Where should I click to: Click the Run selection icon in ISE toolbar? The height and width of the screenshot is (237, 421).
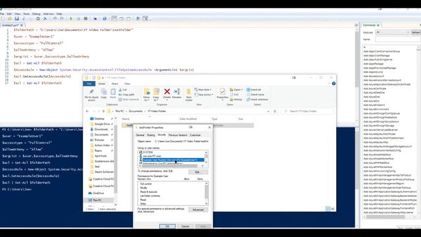(78, 18)
